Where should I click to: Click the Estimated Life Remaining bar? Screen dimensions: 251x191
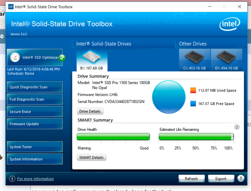(196, 137)
